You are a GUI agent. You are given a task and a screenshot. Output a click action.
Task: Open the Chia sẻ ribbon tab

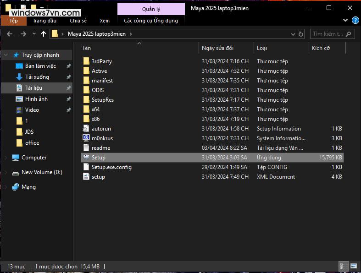click(78, 21)
